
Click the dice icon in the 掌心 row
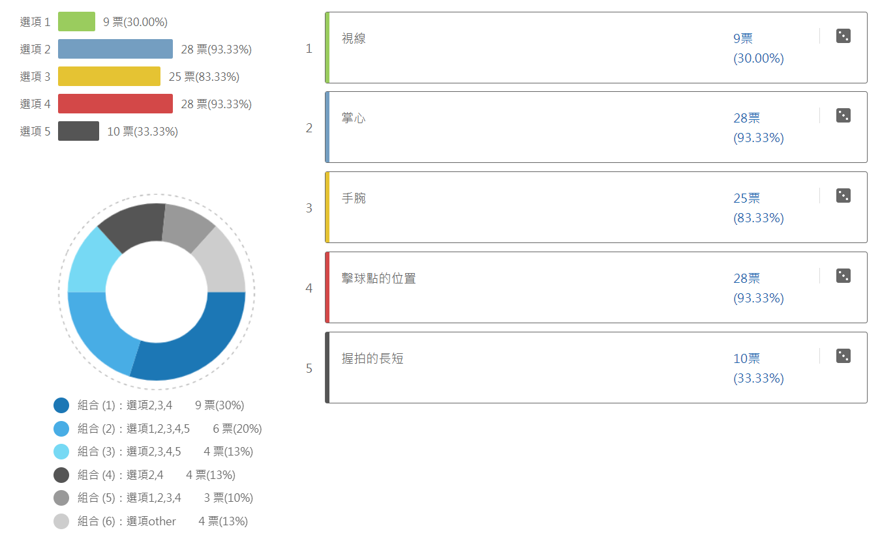pos(843,116)
